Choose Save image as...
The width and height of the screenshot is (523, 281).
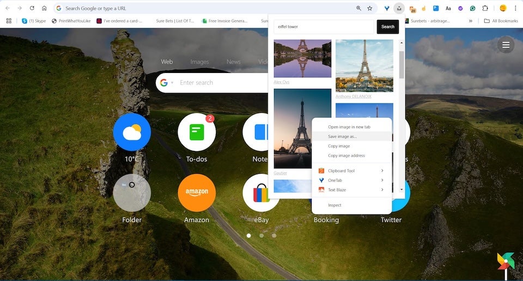point(351,136)
